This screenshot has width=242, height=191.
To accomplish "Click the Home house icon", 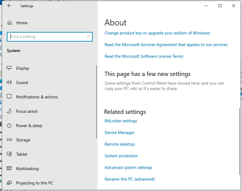I will pos(10,23).
